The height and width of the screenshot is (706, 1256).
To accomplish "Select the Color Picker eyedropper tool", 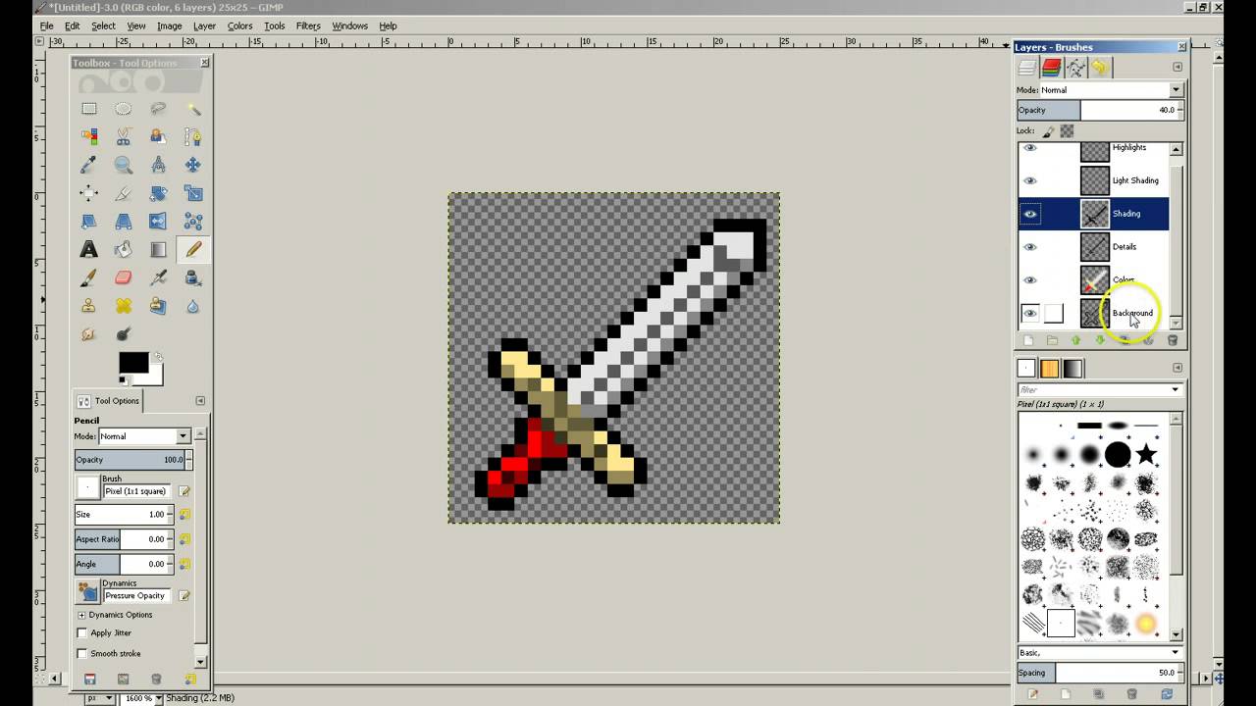I will click(x=89, y=165).
